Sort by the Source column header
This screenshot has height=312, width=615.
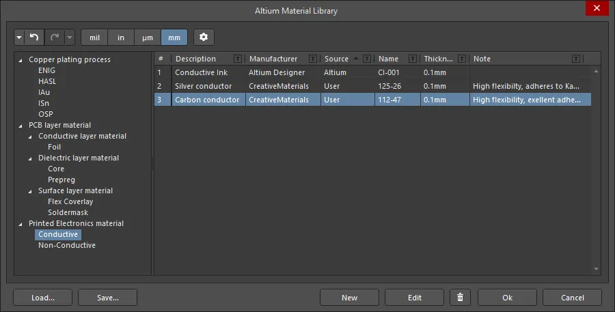tap(336, 59)
